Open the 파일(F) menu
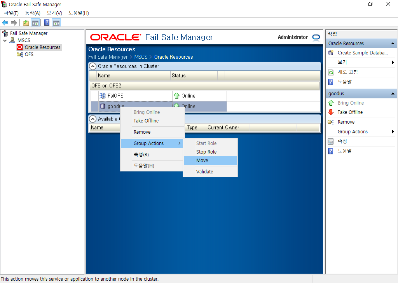This screenshot has width=398, height=283. click(11, 13)
